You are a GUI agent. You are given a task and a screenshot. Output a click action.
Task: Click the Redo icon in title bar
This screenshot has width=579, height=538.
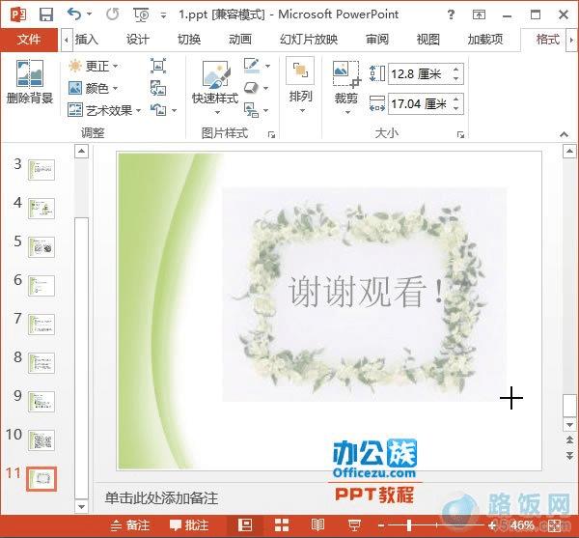pos(112,14)
